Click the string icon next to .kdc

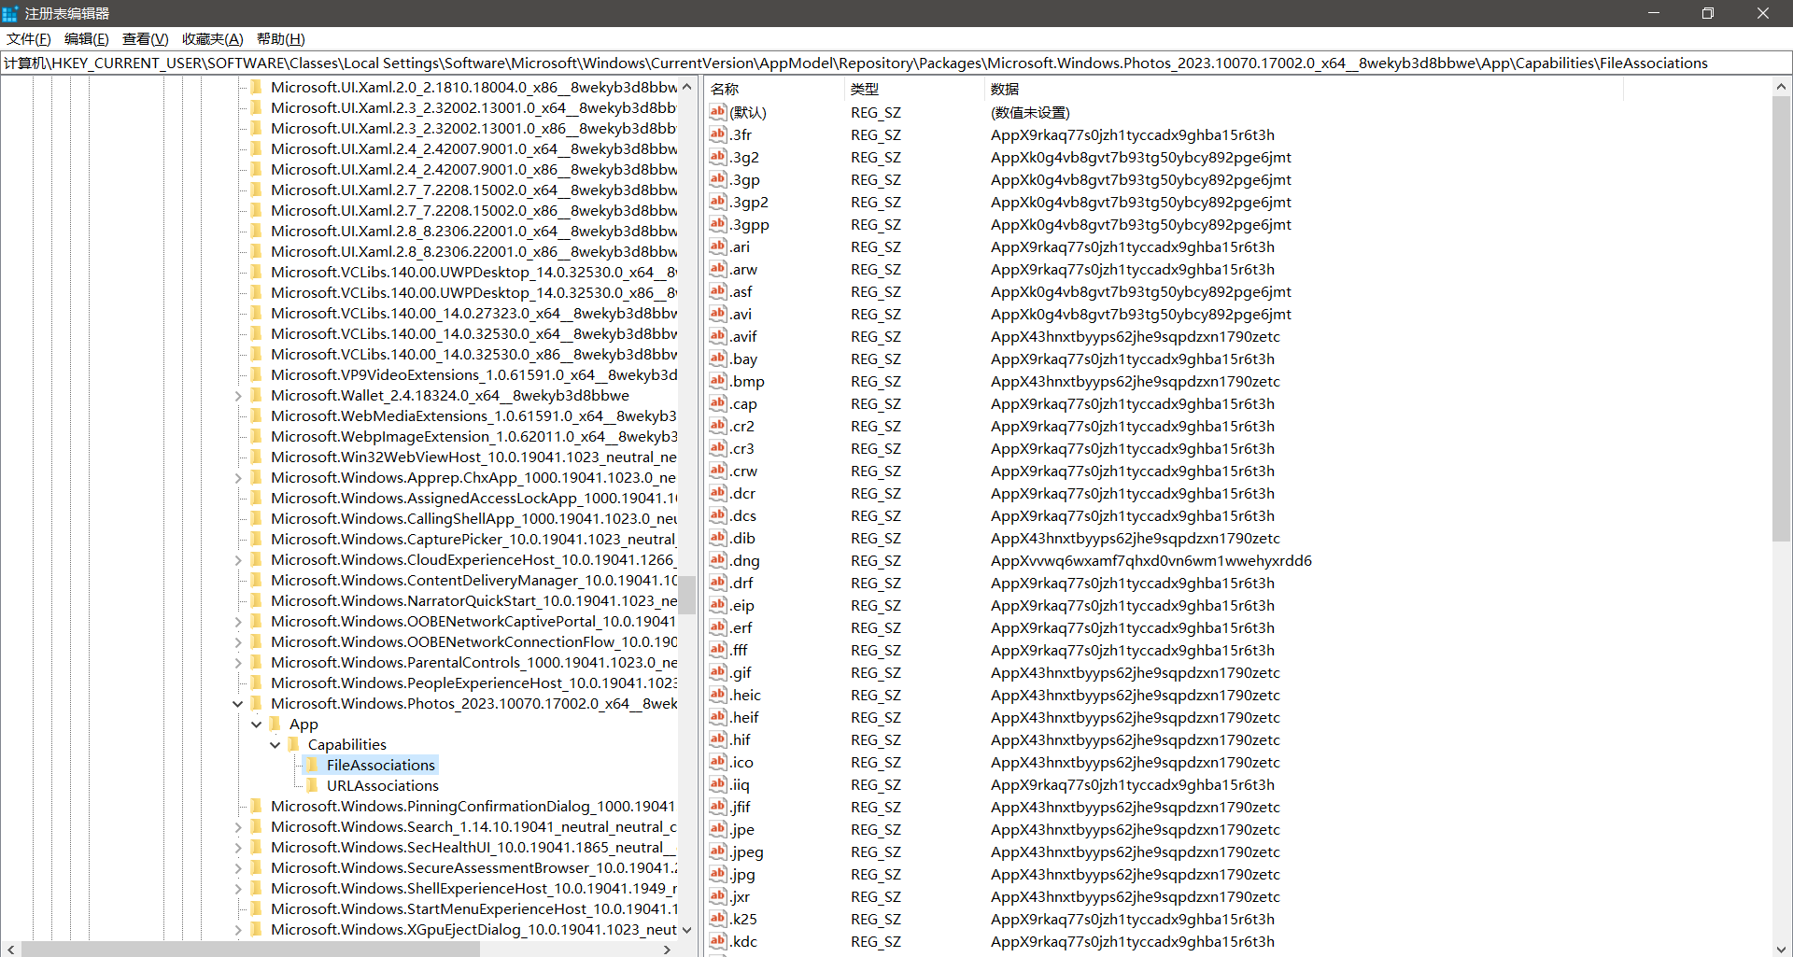(x=717, y=941)
